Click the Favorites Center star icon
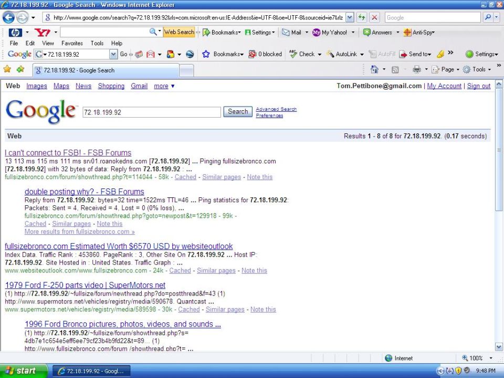The height and width of the screenshot is (378, 504). click(7, 69)
